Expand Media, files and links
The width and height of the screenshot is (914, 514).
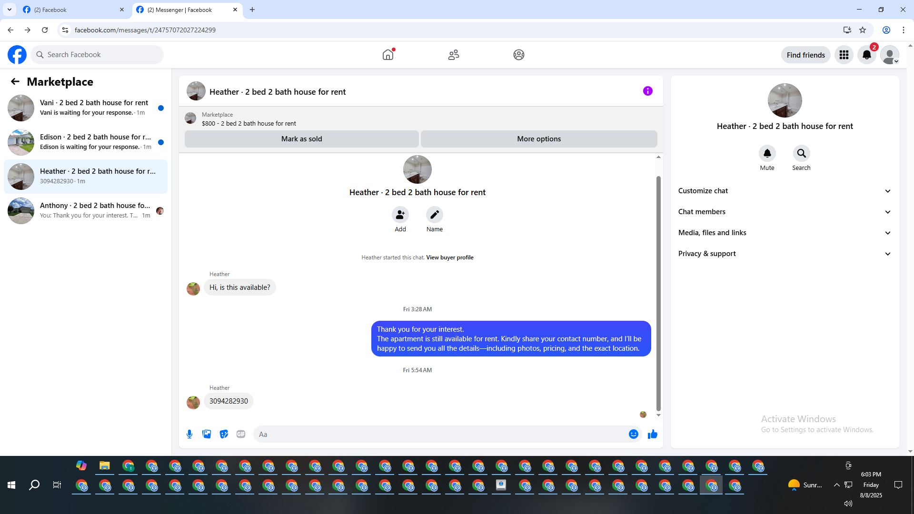point(785,233)
